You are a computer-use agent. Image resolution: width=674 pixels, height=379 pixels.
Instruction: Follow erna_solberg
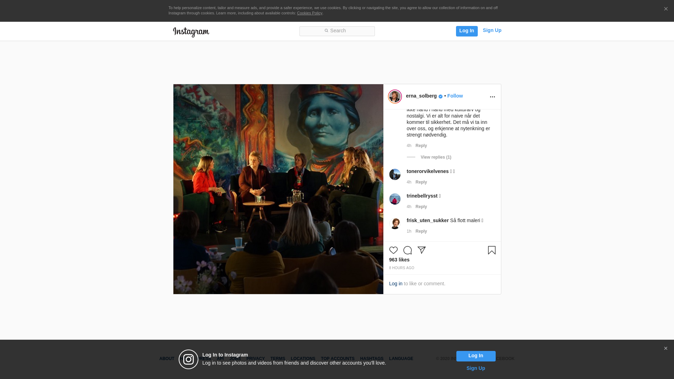pyautogui.click(x=455, y=96)
